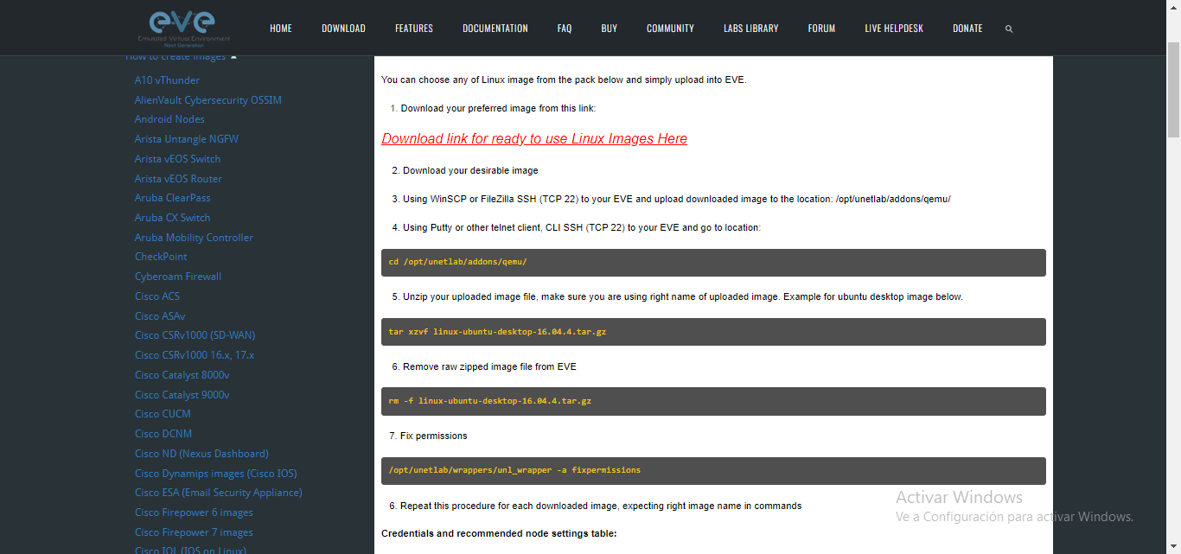Click the EVE-NG logo

(x=183, y=27)
